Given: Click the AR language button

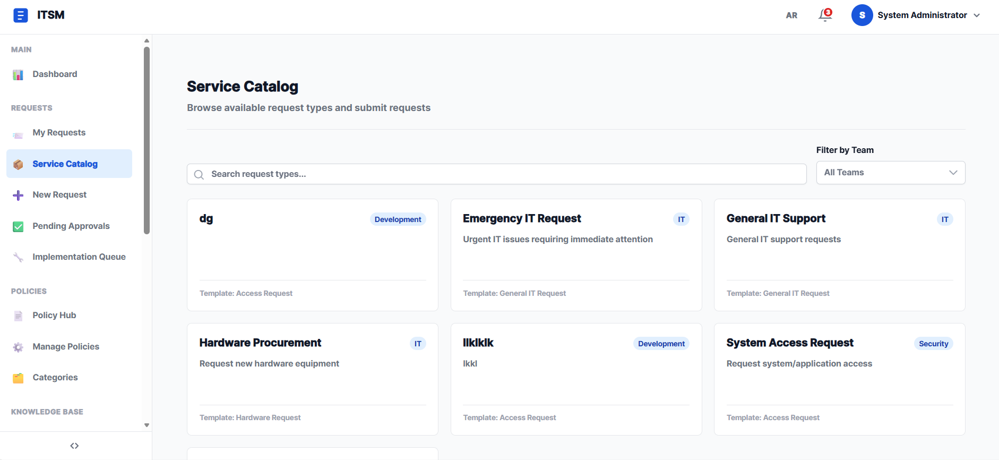Looking at the screenshot, I should pos(791,15).
